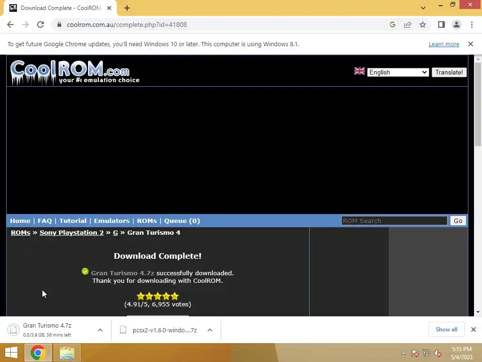Follow Sony Playstation 2 breadcrumb link
The width and height of the screenshot is (482, 362).
tap(72, 233)
